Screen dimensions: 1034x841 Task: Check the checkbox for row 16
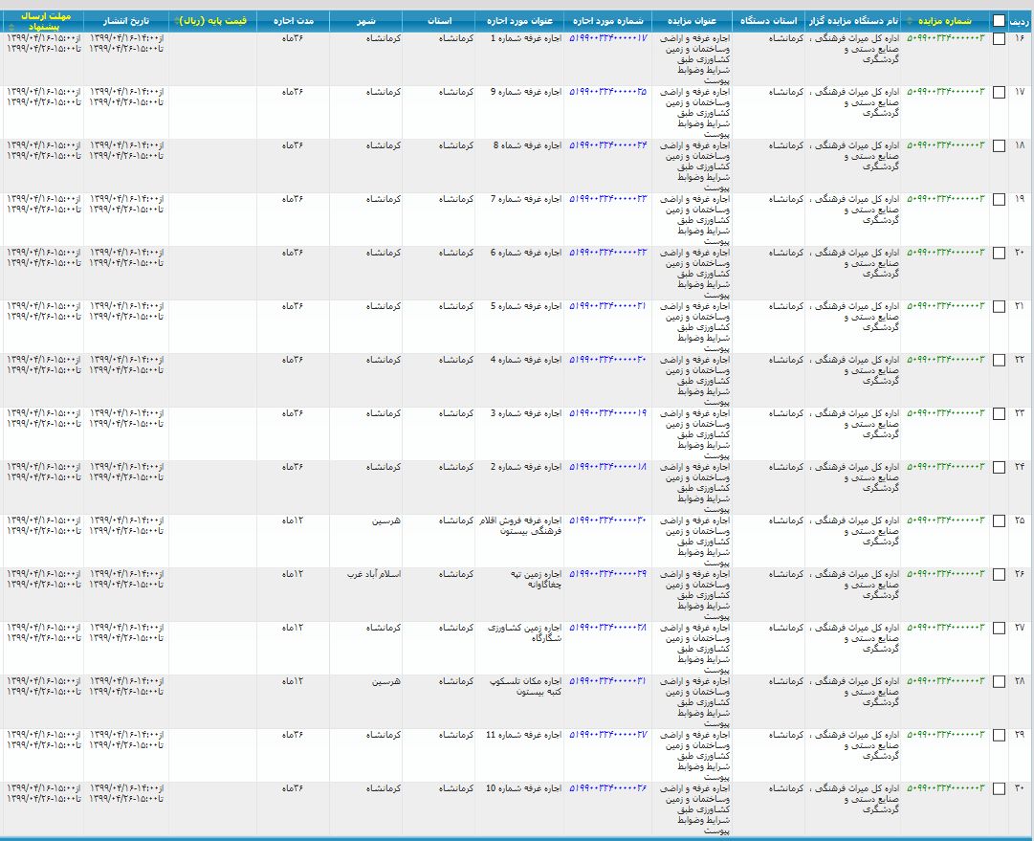point(999,39)
